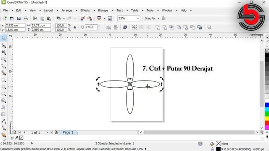Screen dimensions: 269x151
Task: Jump to the first page
Action: pos(20,133)
